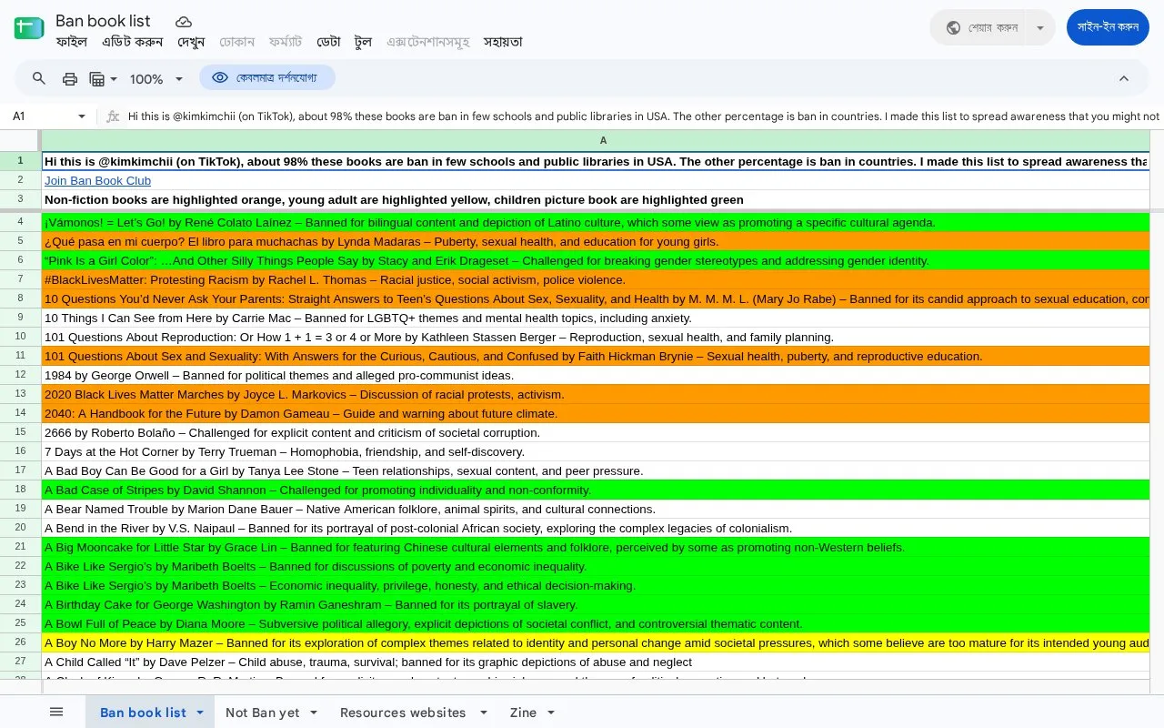Screen dimensions: 1164x728
Task: Click the শেয়ার করুন button
Action: pyautogui.click(x=978, y=27)
